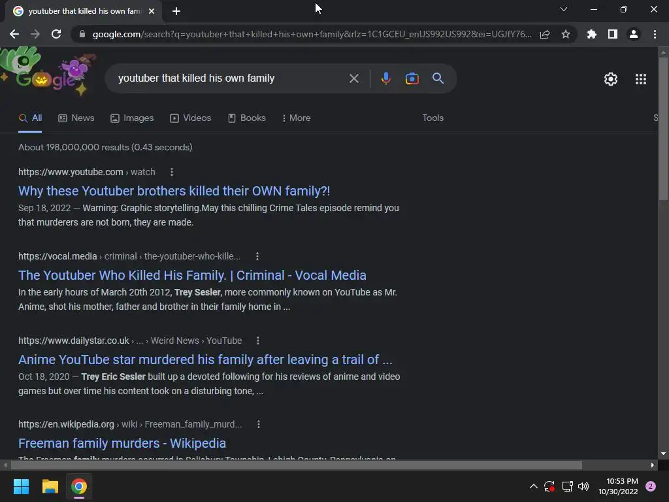Click the scroll-right arrow at bottom
Viewport: 669px width, 502px height.
tap(653, 465)
